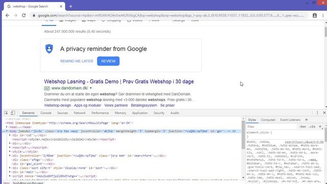Switch to the Elements tab in DevTools
The image size is (327, 184).
[x=29, y=113]
